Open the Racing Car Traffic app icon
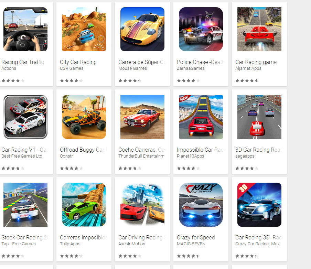The image size is (311, 269). click(25, 29)
